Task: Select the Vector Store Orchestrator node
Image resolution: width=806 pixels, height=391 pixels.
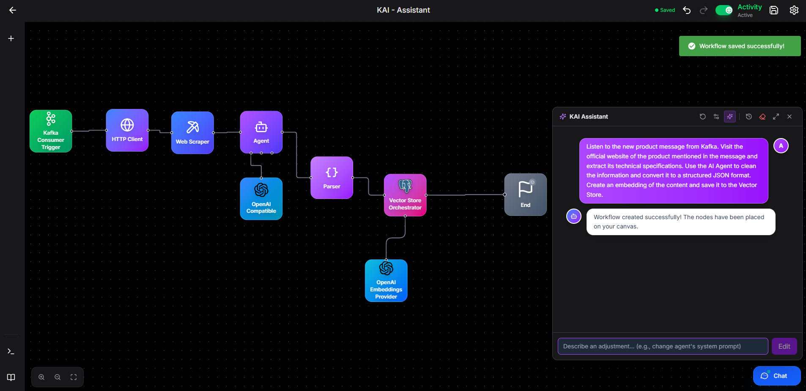Action: tap(405, 195)
